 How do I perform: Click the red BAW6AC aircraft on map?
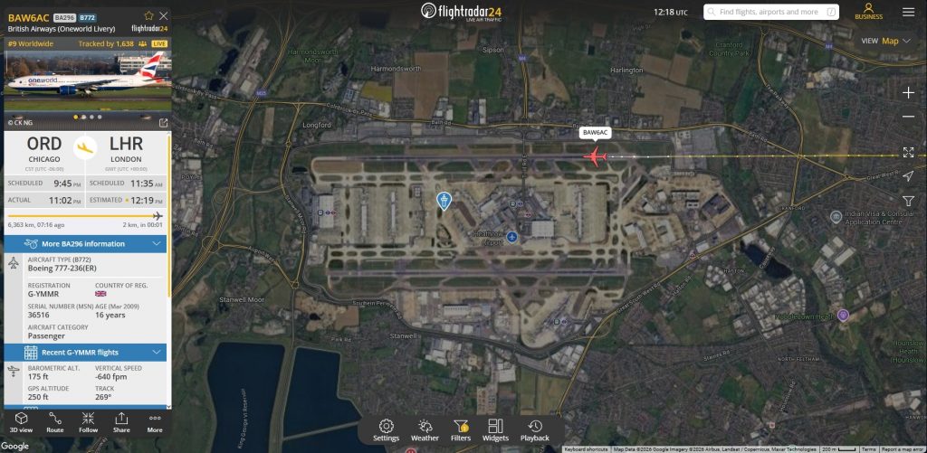[x=595, y=156]
